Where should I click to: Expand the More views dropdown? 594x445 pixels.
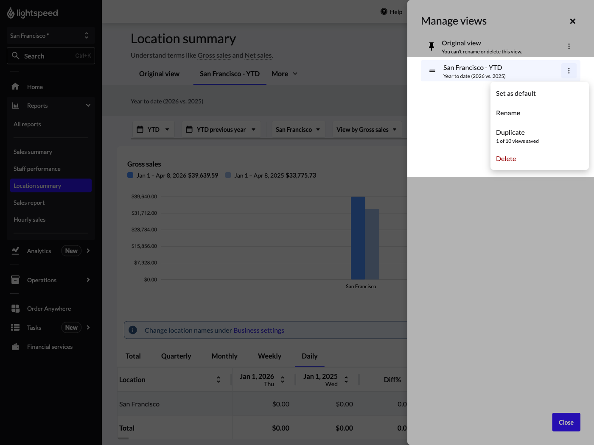(284, 74)
